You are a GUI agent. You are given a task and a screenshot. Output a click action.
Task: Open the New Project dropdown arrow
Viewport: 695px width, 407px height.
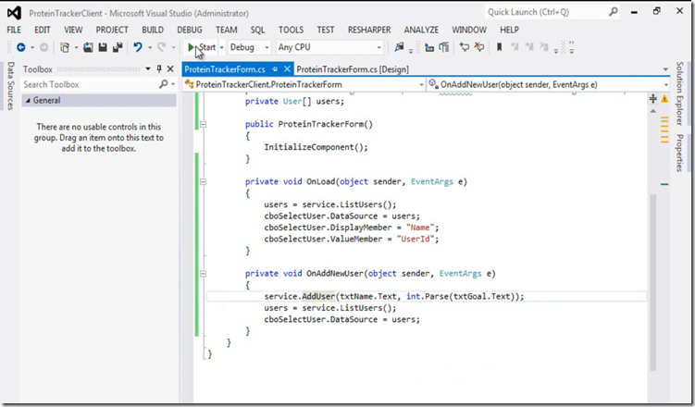click(x=76, y=47)
